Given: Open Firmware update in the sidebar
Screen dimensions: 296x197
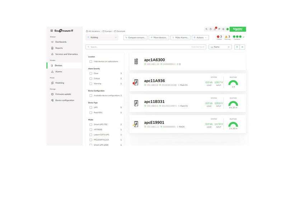Looking at the screenshot, I should (x=63, y=94).
